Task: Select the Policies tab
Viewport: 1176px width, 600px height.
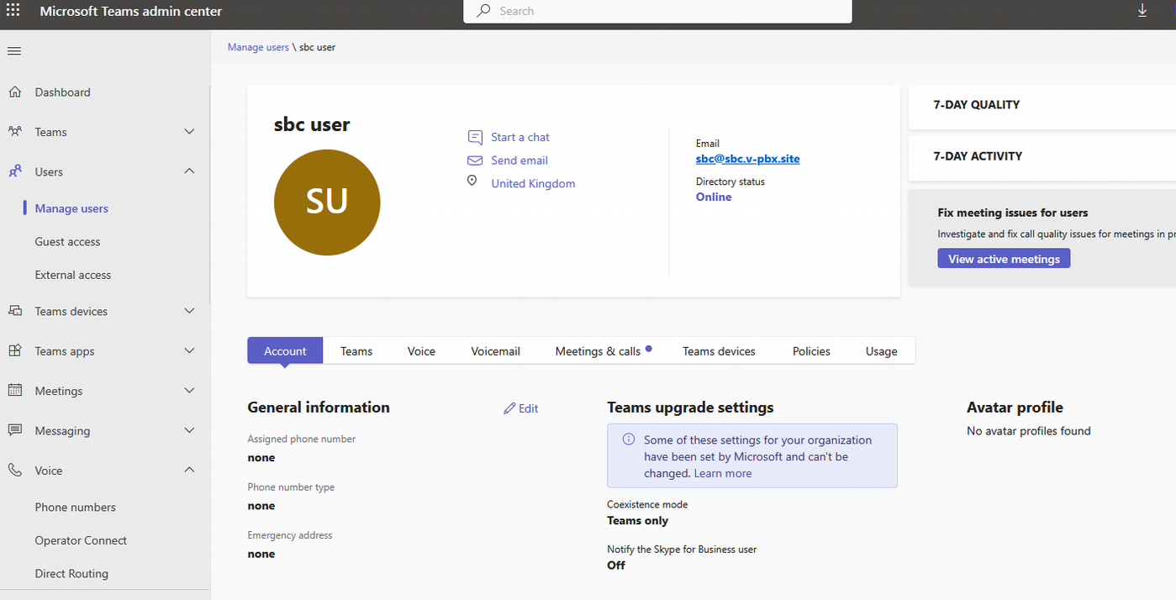Action: [x=811, y=351]
